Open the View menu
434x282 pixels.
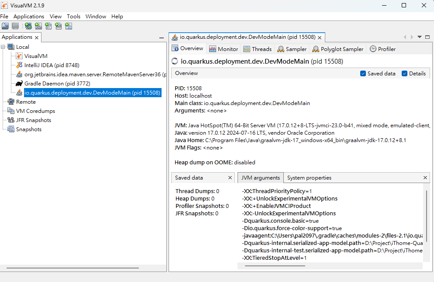55,16
